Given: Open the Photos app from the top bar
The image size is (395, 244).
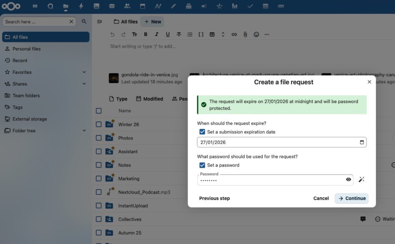Looking at the screenshot, I should coord(97,6).
